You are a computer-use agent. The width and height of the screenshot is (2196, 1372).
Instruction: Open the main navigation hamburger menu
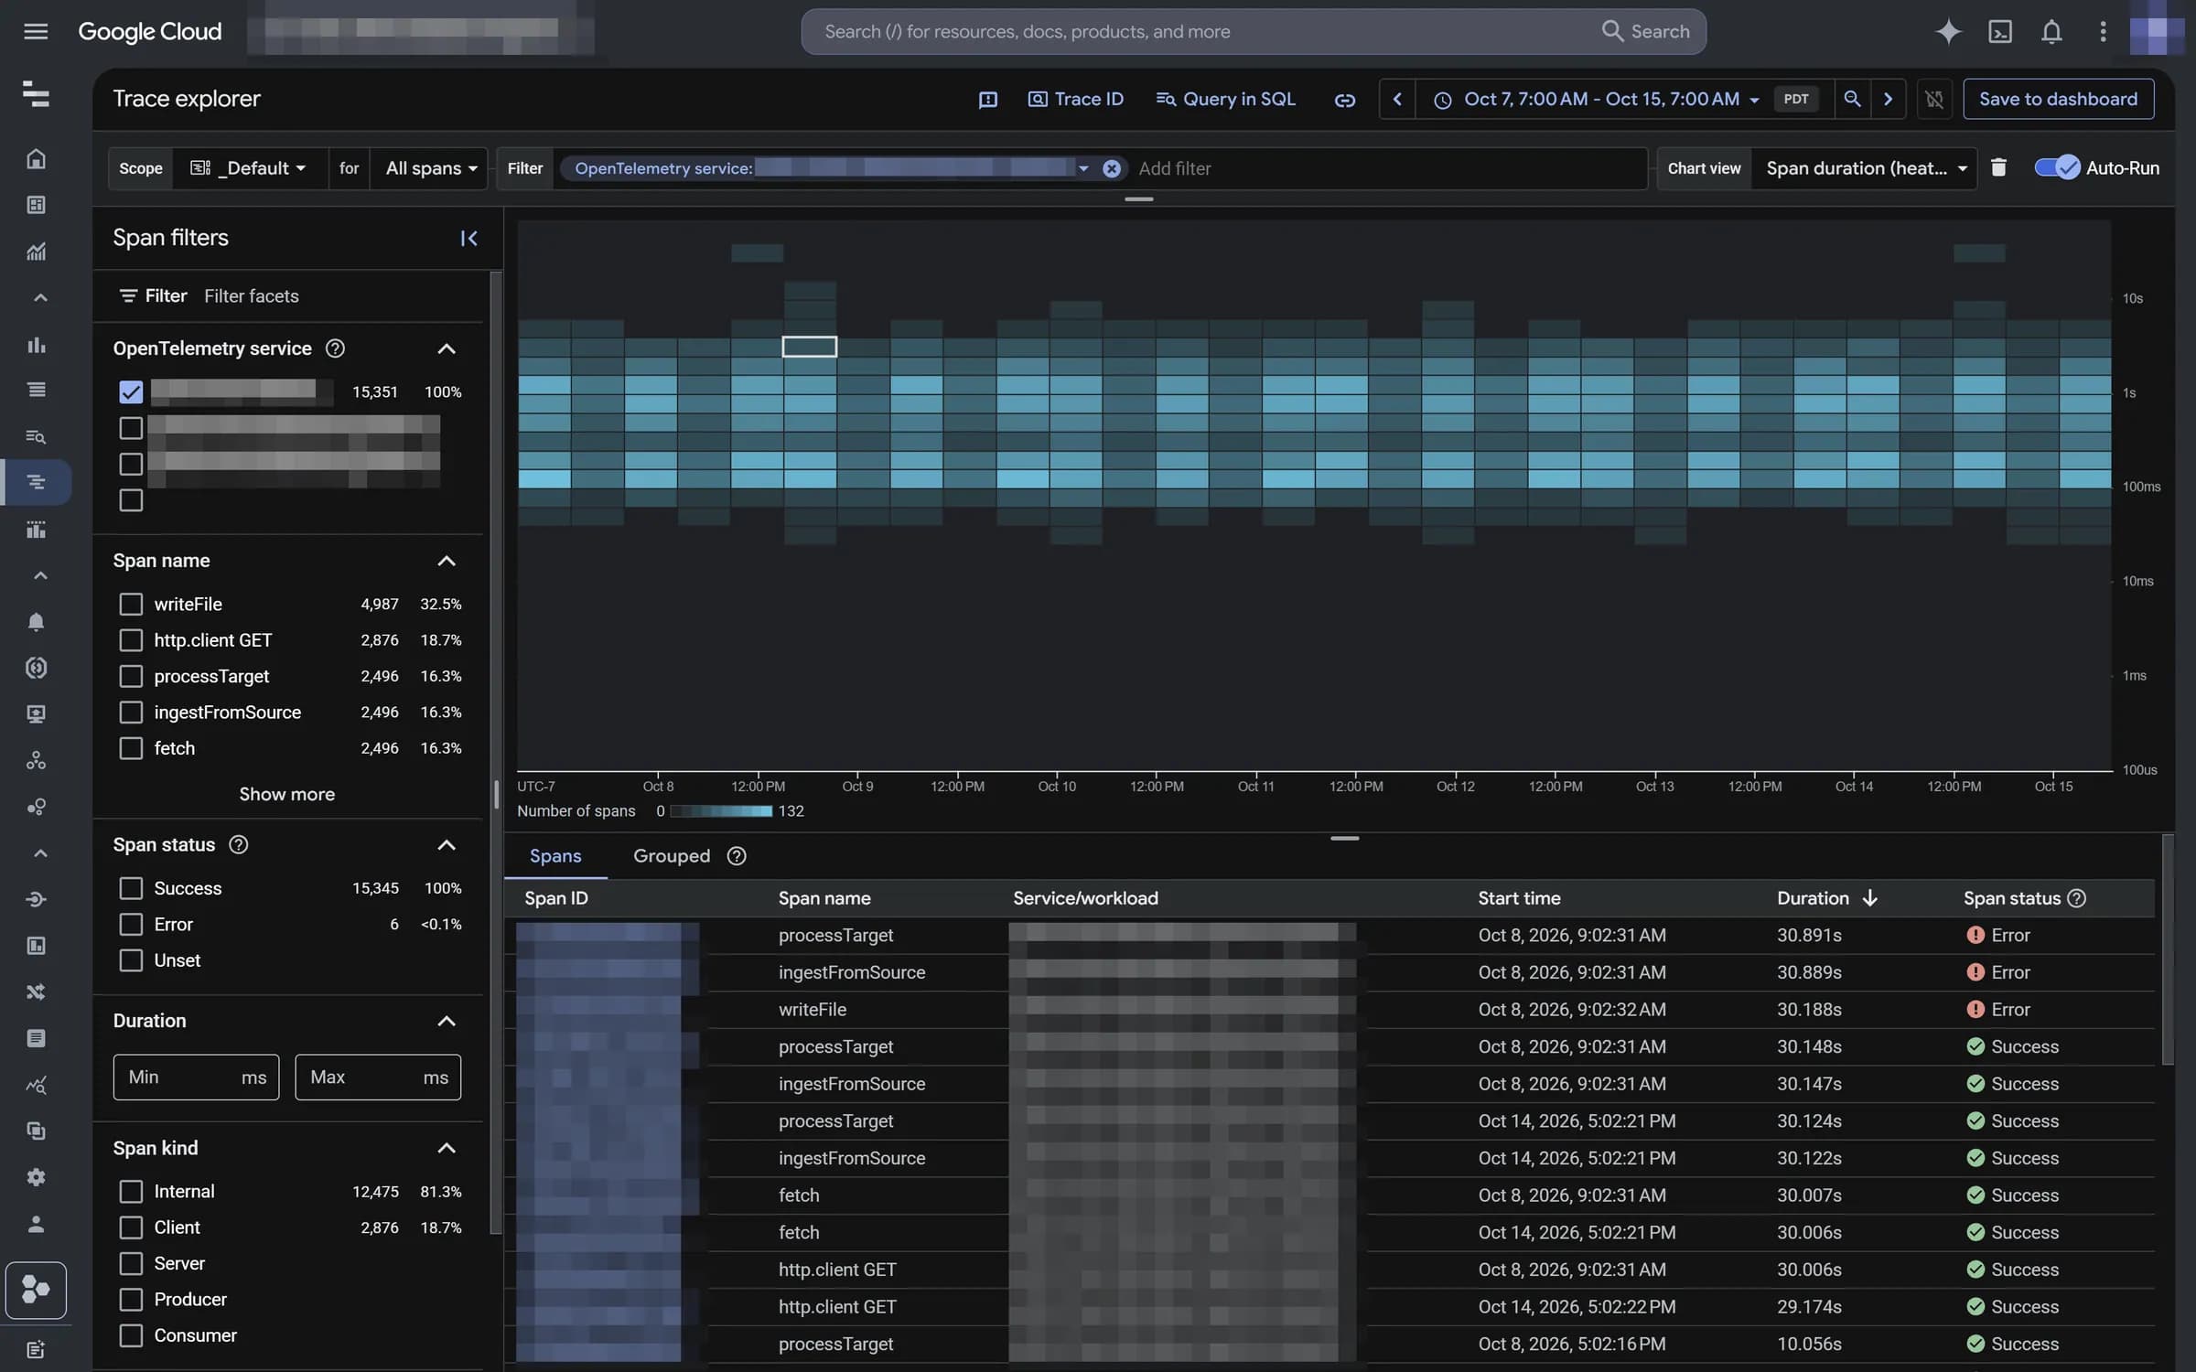coord(36,31)
